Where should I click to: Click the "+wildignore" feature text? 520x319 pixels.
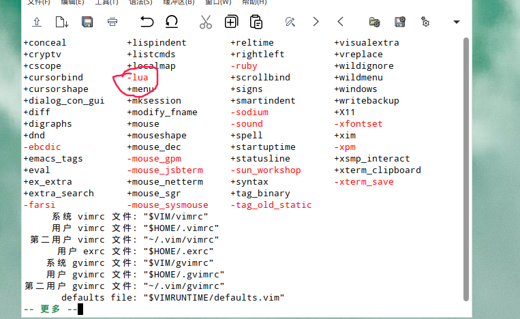[x=364, y=66]
